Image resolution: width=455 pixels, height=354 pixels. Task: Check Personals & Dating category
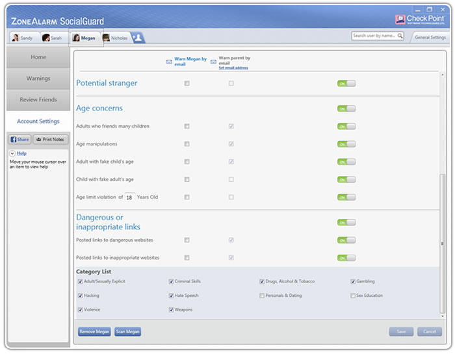click(x=262, y=296)
